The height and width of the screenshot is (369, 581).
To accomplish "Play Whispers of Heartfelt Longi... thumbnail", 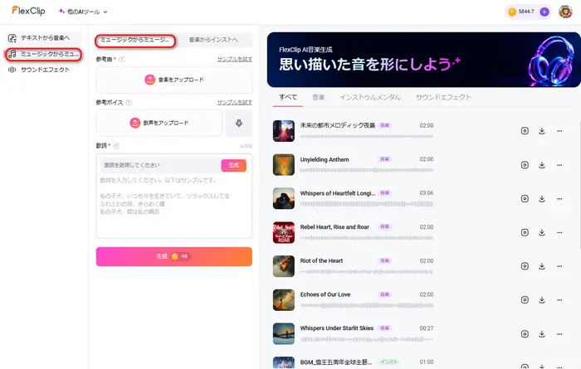I will [x=284, y=198].
